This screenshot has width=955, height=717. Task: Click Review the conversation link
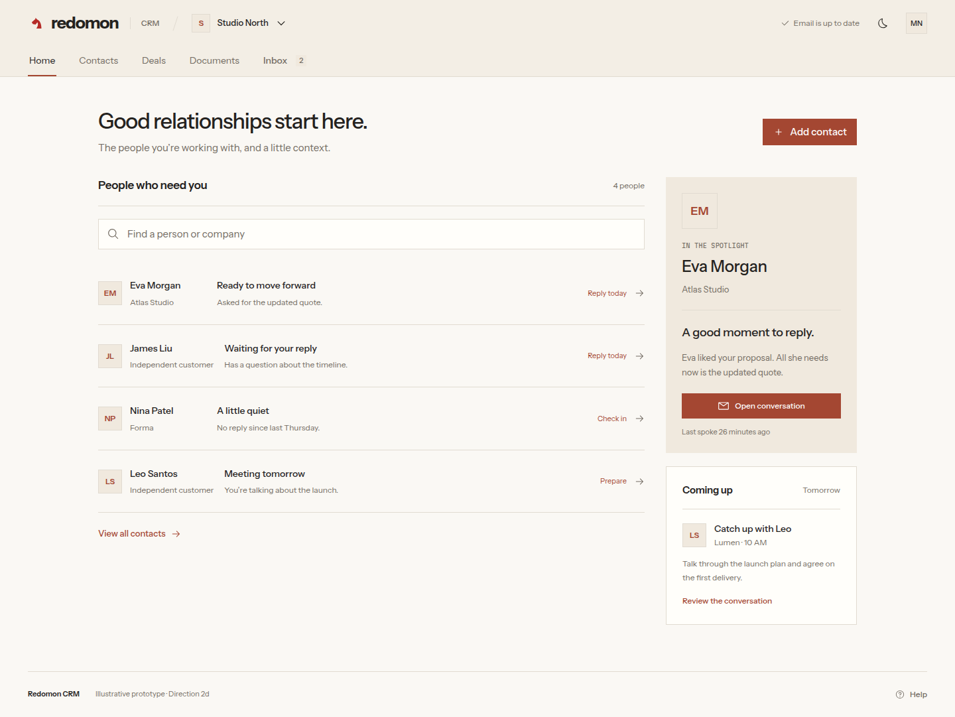[727, 601]
